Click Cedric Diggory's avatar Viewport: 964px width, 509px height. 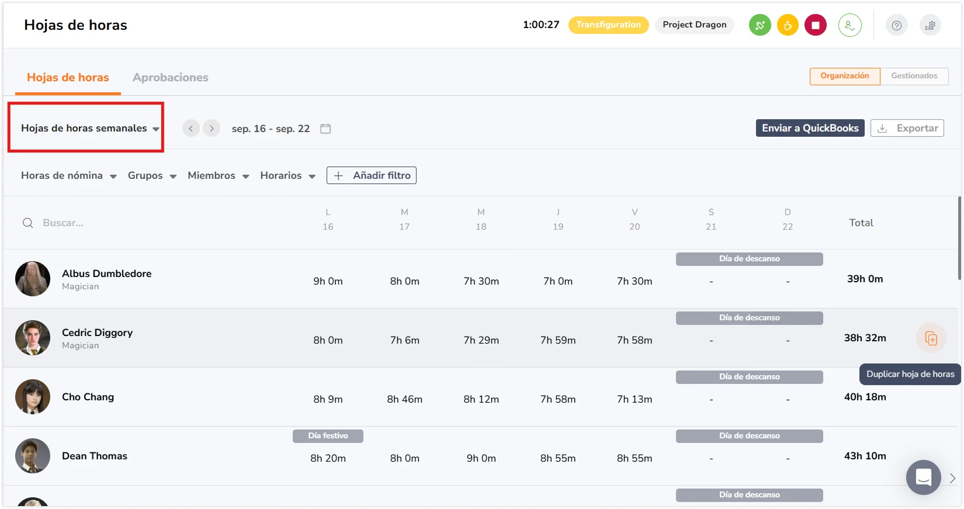coord(33,338)
